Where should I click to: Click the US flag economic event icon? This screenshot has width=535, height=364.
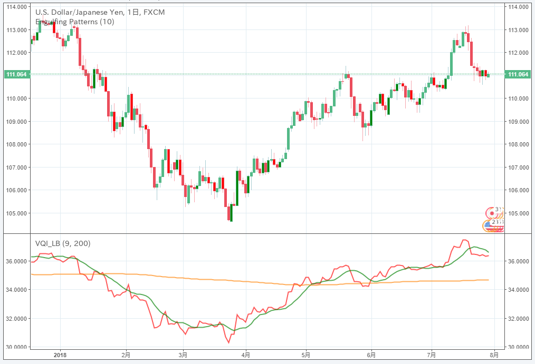click(x=490, y=227)
